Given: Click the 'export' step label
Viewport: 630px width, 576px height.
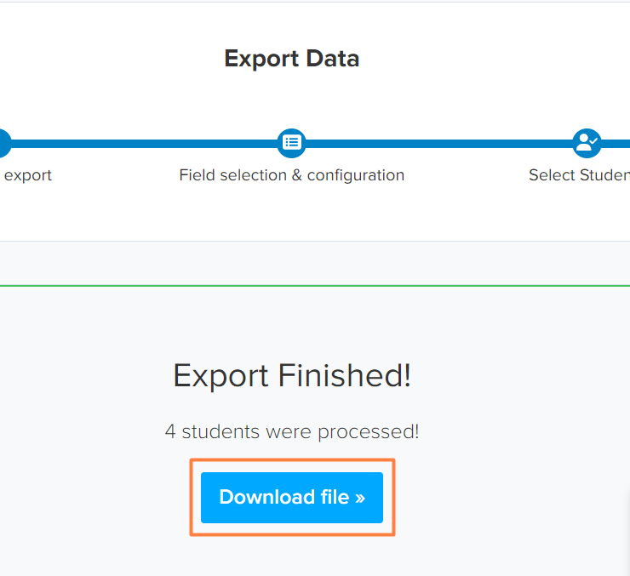Looking at the screenshot, I should 28,176.
